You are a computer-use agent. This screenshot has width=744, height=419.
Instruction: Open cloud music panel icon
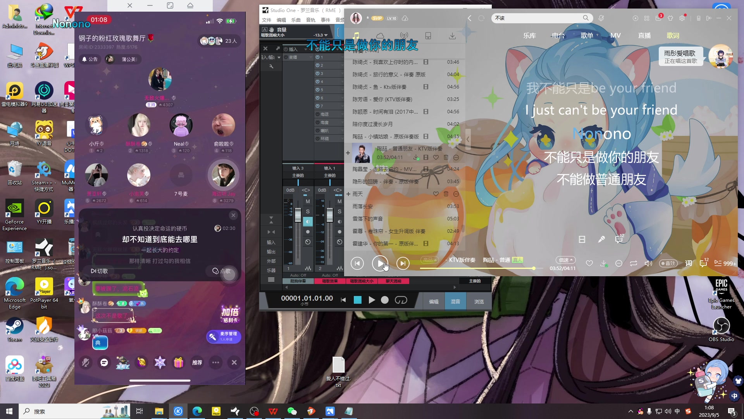tap(380, 36)
